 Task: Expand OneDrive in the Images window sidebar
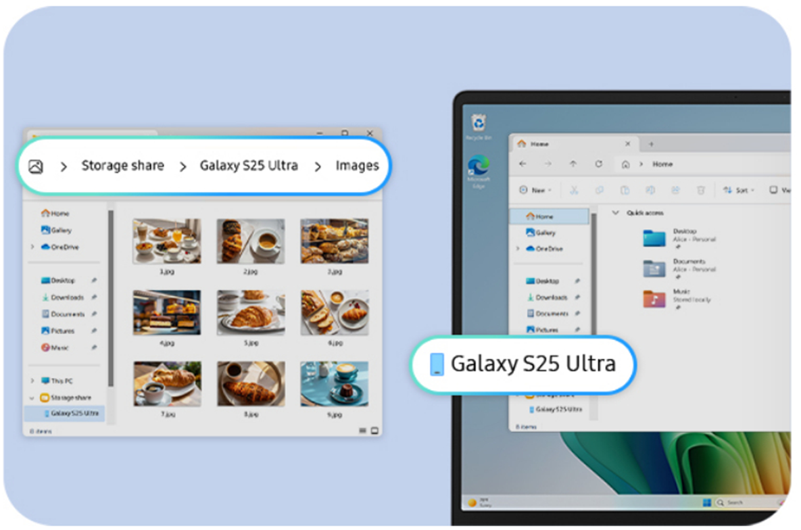point(32,247)
